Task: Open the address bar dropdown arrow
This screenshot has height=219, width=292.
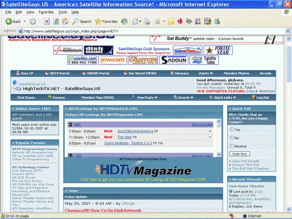Action: (x=288, y=31)
